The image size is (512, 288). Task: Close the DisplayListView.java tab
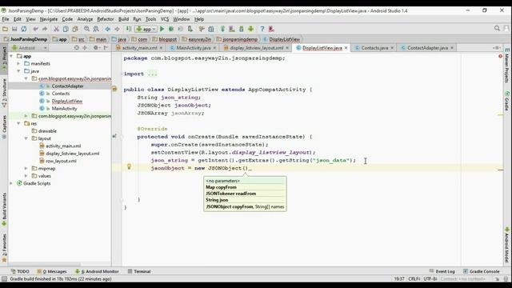click(346, 48)
